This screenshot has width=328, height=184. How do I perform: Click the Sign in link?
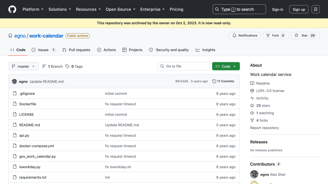[x=277, y=9]
